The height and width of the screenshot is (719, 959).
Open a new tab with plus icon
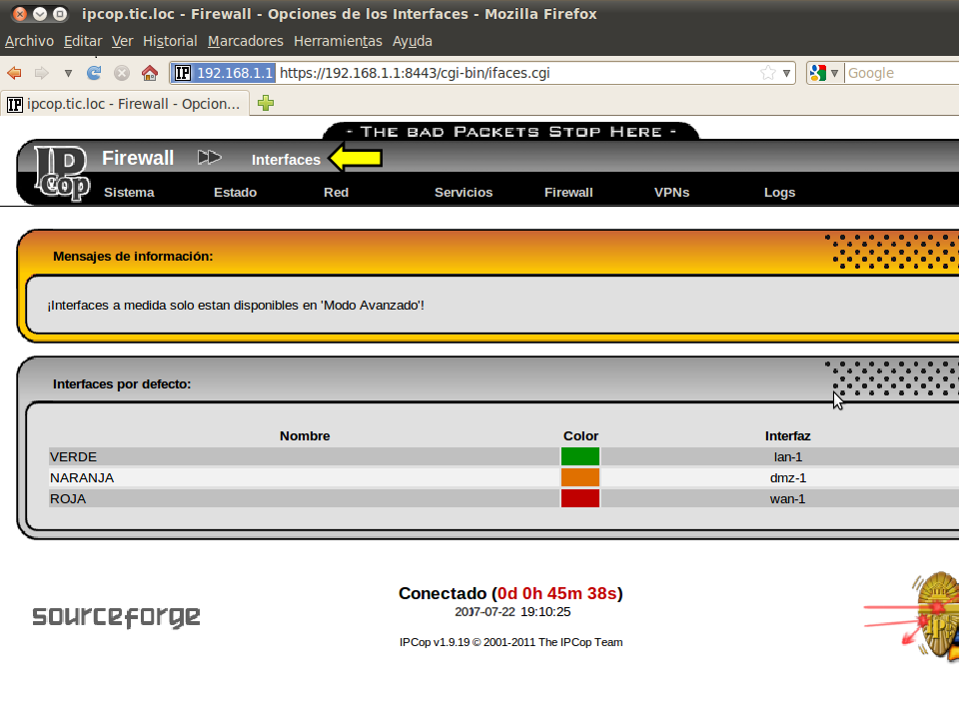pyautogui.click(x=266, y=103)
